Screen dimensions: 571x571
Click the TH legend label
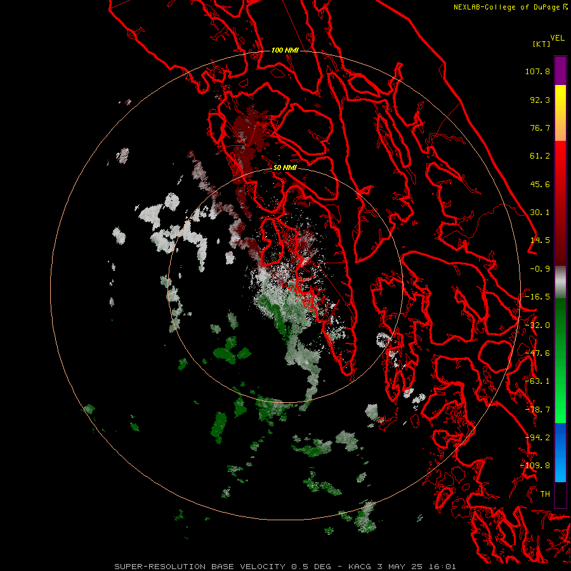[545, 494]
